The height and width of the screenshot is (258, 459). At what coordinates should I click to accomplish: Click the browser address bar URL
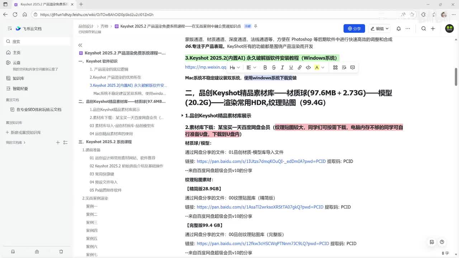tap(97, 15)
